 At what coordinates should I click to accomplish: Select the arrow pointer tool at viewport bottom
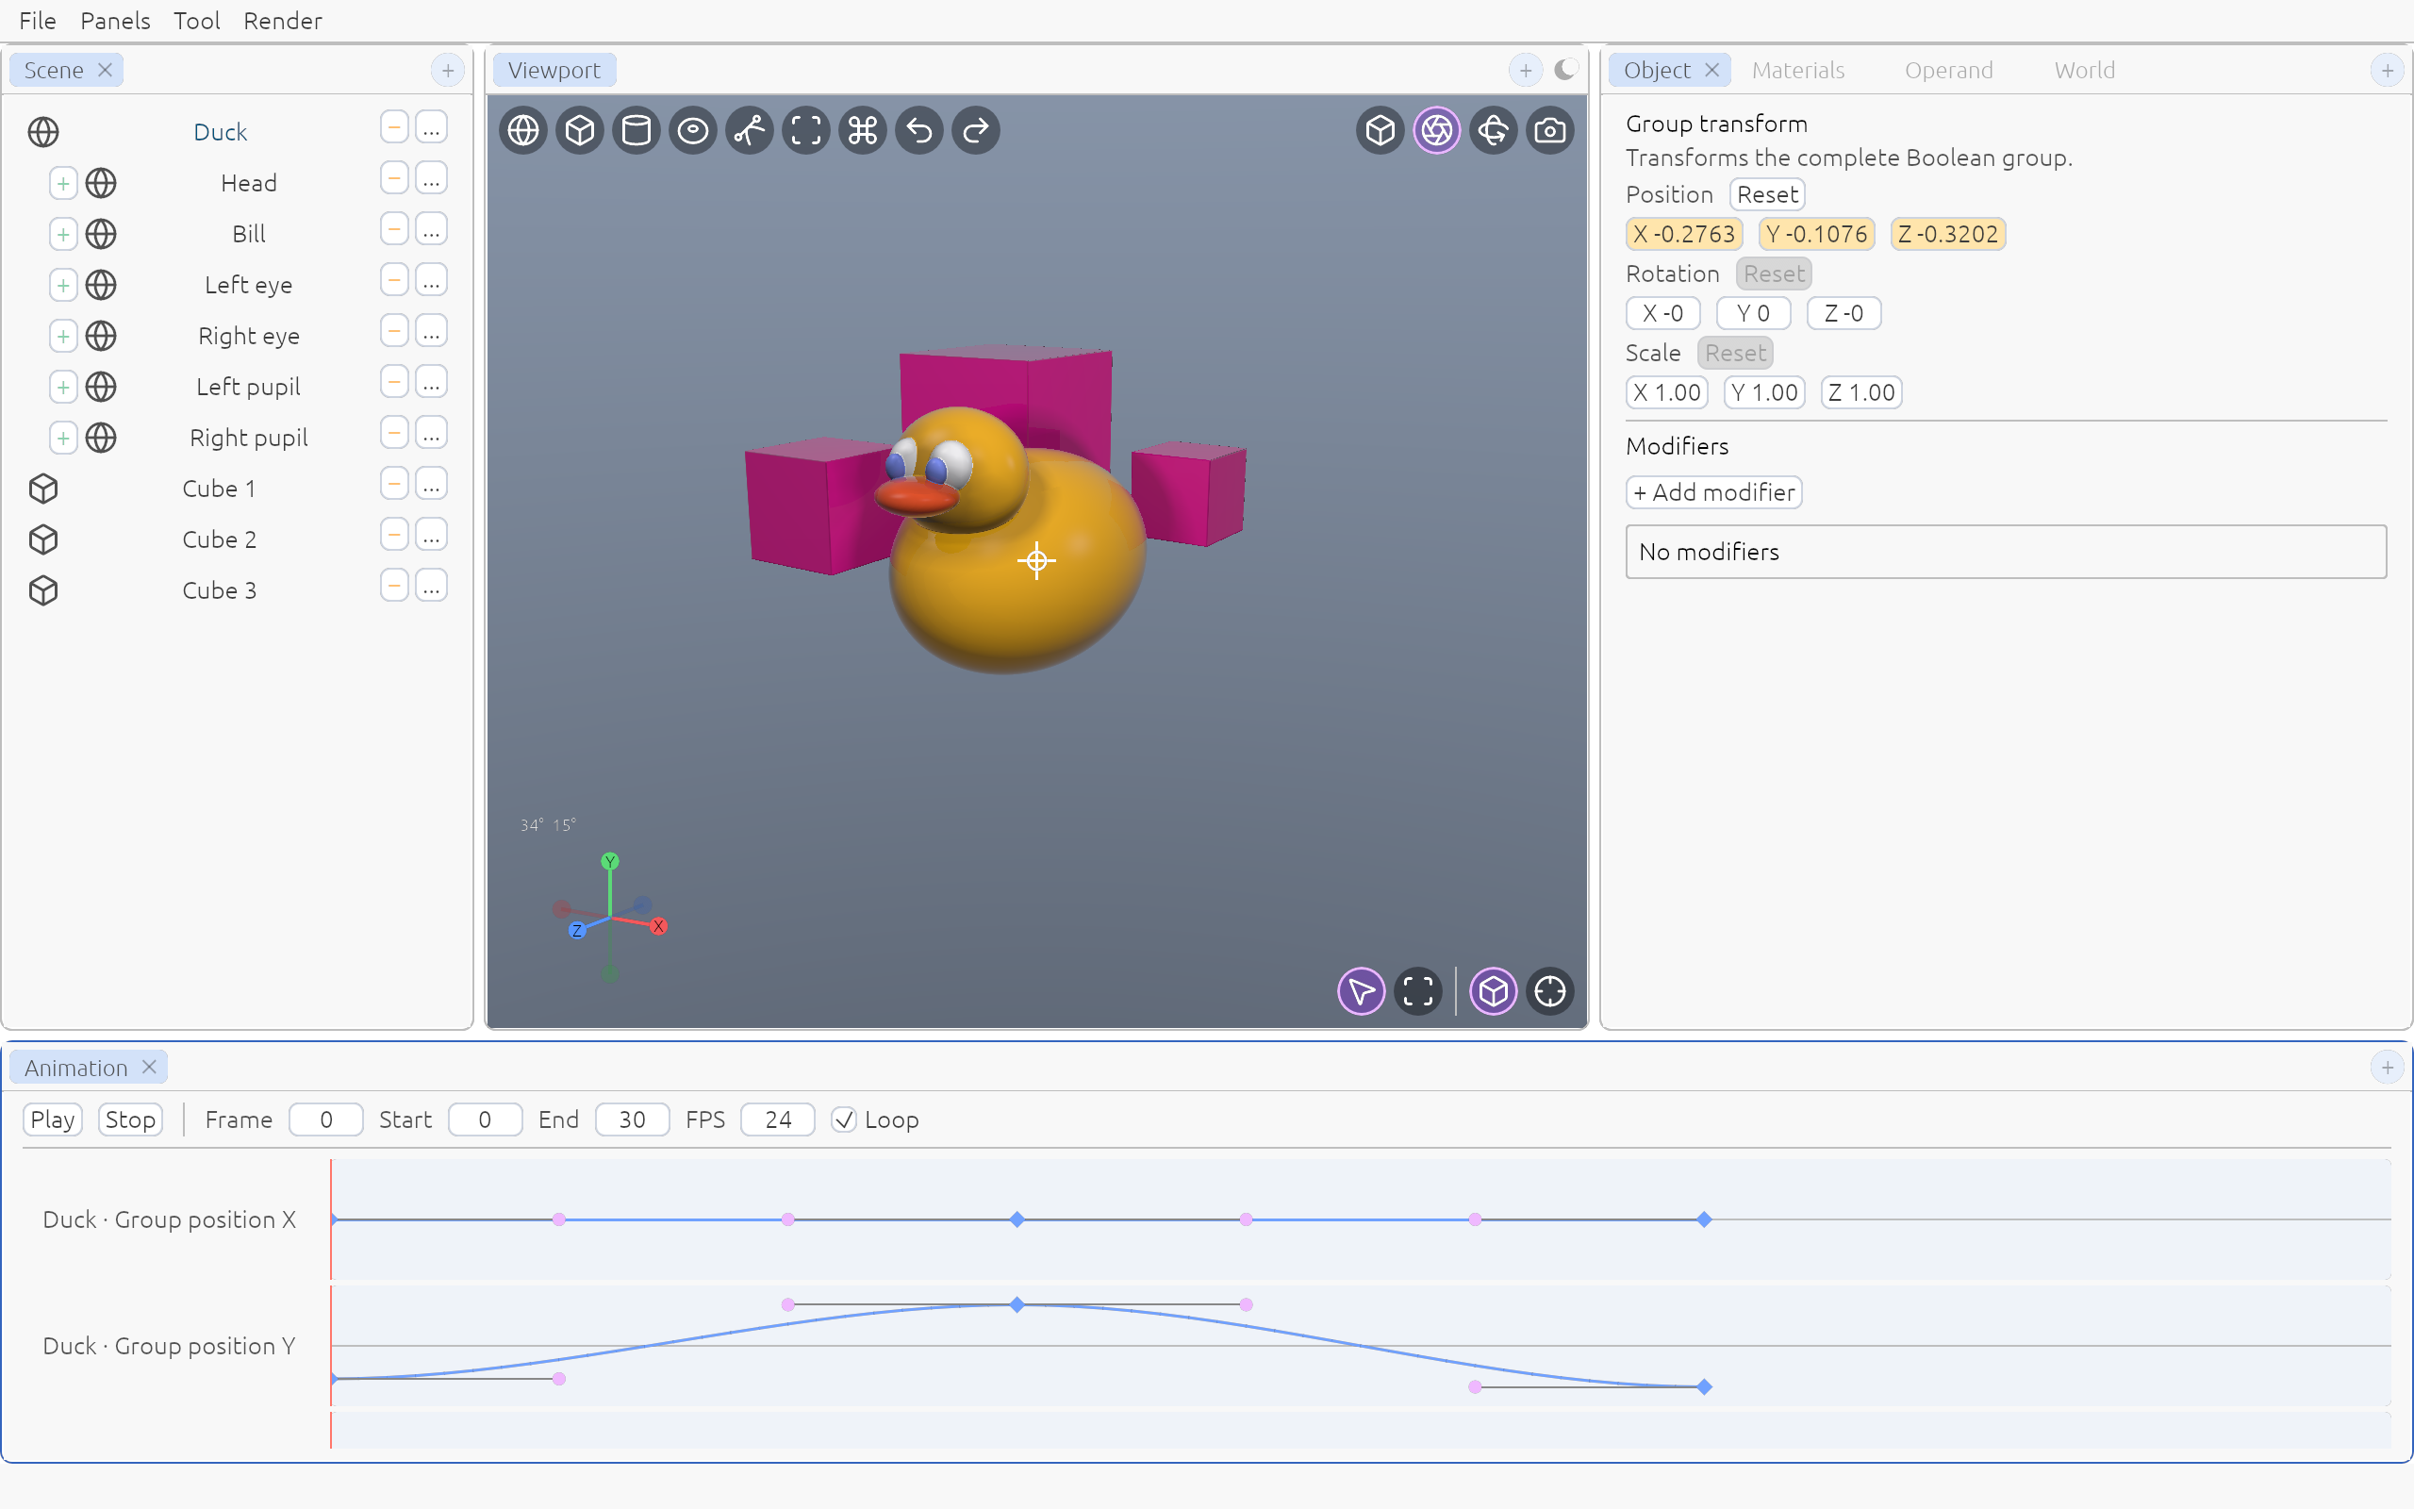tap(1362, 991)
